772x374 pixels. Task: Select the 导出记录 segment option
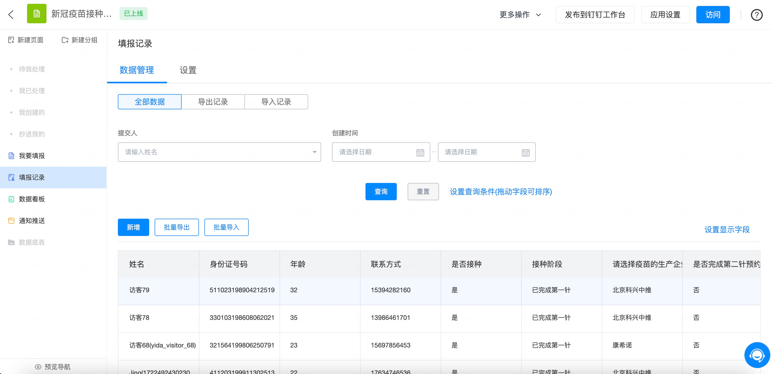pyautogui.click(x=213, y=102)
